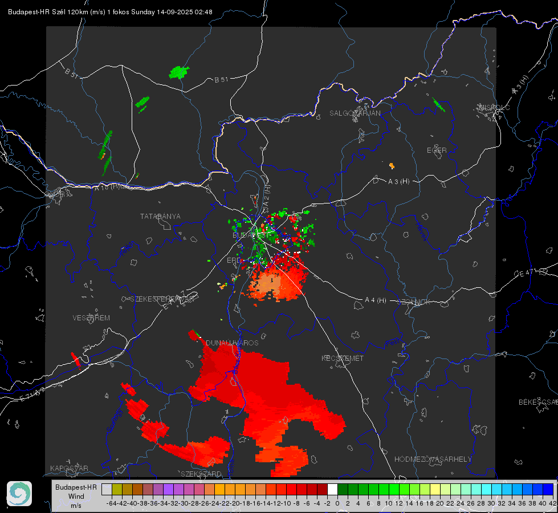Click the KAPOSVAR city label

69,468
